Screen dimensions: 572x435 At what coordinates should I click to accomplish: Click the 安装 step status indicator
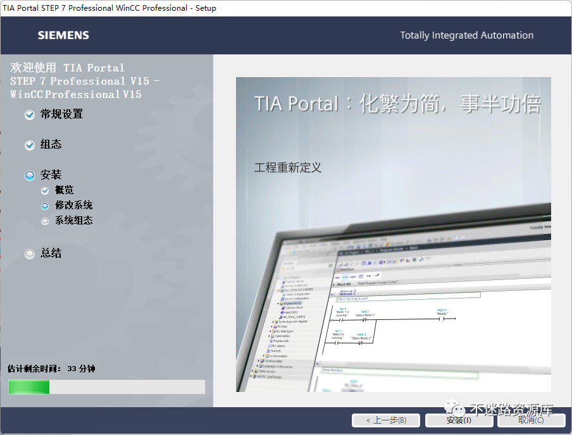coord(30,175)
